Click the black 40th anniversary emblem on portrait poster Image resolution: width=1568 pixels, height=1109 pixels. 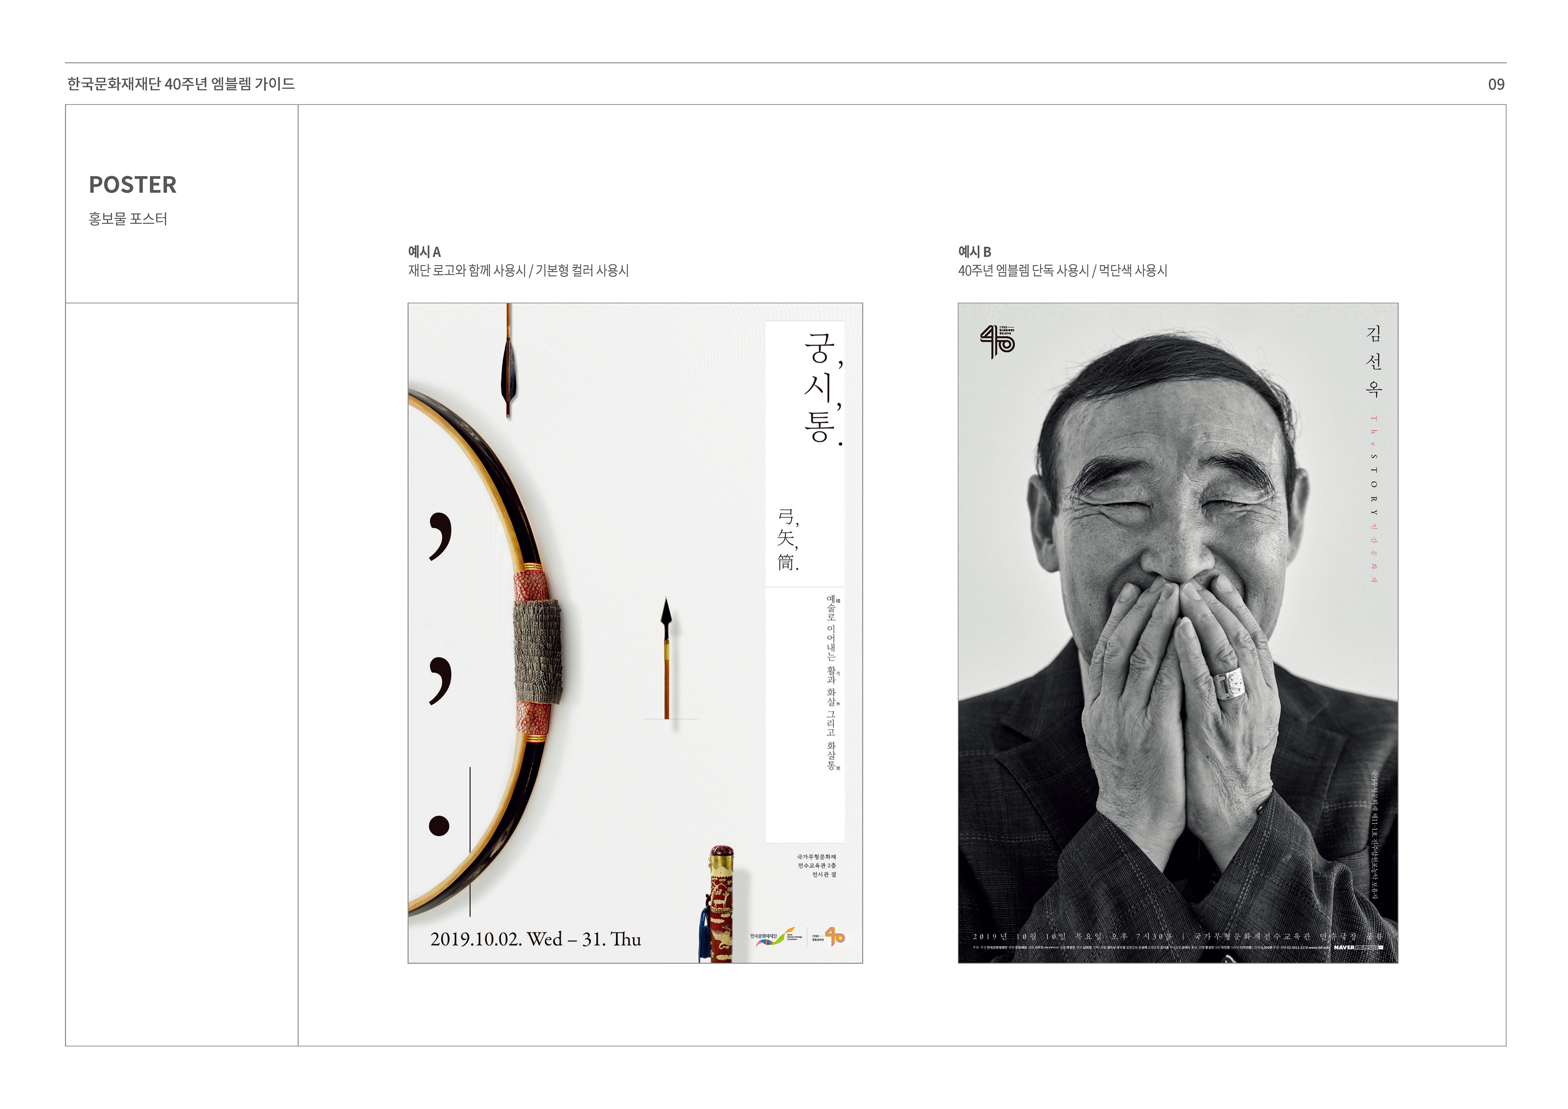[997, 341]
